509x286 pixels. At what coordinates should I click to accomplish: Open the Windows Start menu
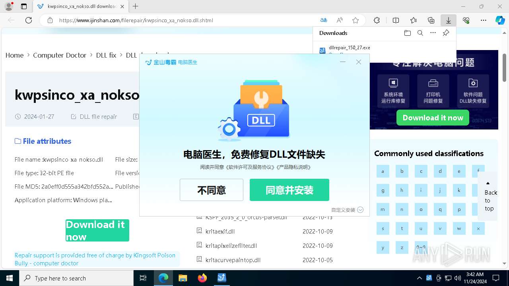[x=10, y=278]
